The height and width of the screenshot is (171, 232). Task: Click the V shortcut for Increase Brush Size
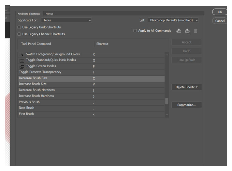[94, 84]
